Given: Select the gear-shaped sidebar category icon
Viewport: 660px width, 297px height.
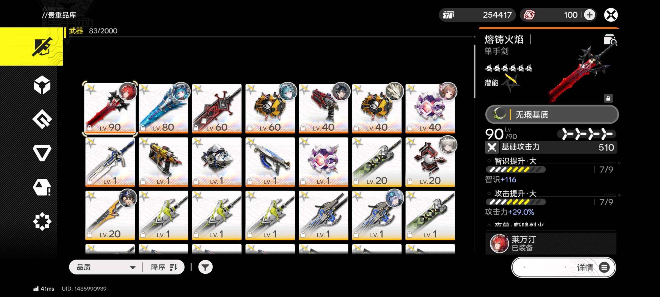Looking at the screenshot, I should pyautogui.click(x=42, y=221).
